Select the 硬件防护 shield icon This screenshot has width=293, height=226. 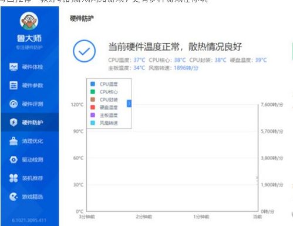point(14,122)
